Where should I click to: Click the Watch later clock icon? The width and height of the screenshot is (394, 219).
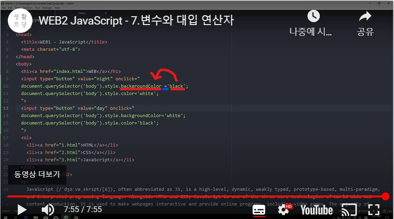coord(313,16)
